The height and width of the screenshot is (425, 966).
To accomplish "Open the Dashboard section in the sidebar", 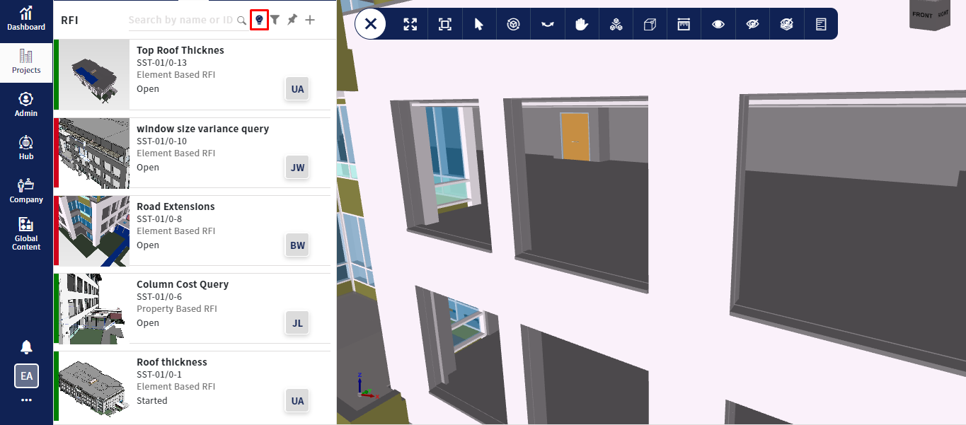I will click(x=26, y=19).
